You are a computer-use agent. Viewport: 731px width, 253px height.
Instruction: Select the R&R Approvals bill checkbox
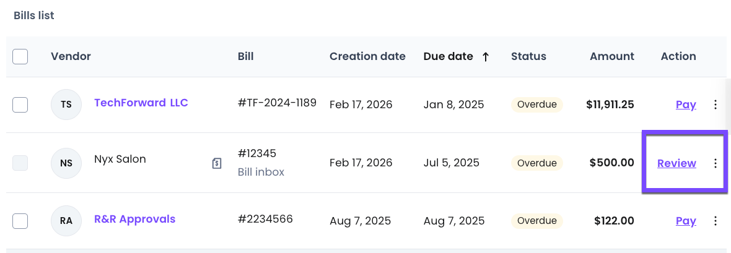click(x=20, y=221)
